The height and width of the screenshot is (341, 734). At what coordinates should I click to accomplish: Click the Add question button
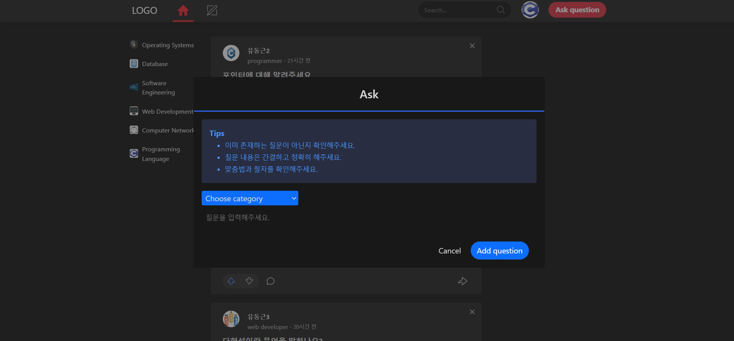[x=500, y=250]
